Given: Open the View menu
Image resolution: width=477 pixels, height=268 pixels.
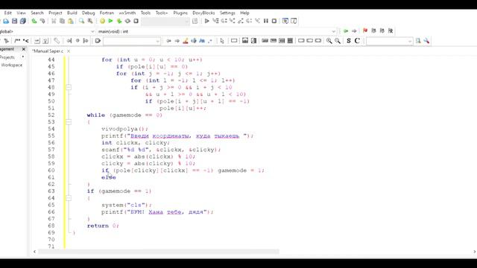Looking at the screenshot, I should click(x=21, y=13).
